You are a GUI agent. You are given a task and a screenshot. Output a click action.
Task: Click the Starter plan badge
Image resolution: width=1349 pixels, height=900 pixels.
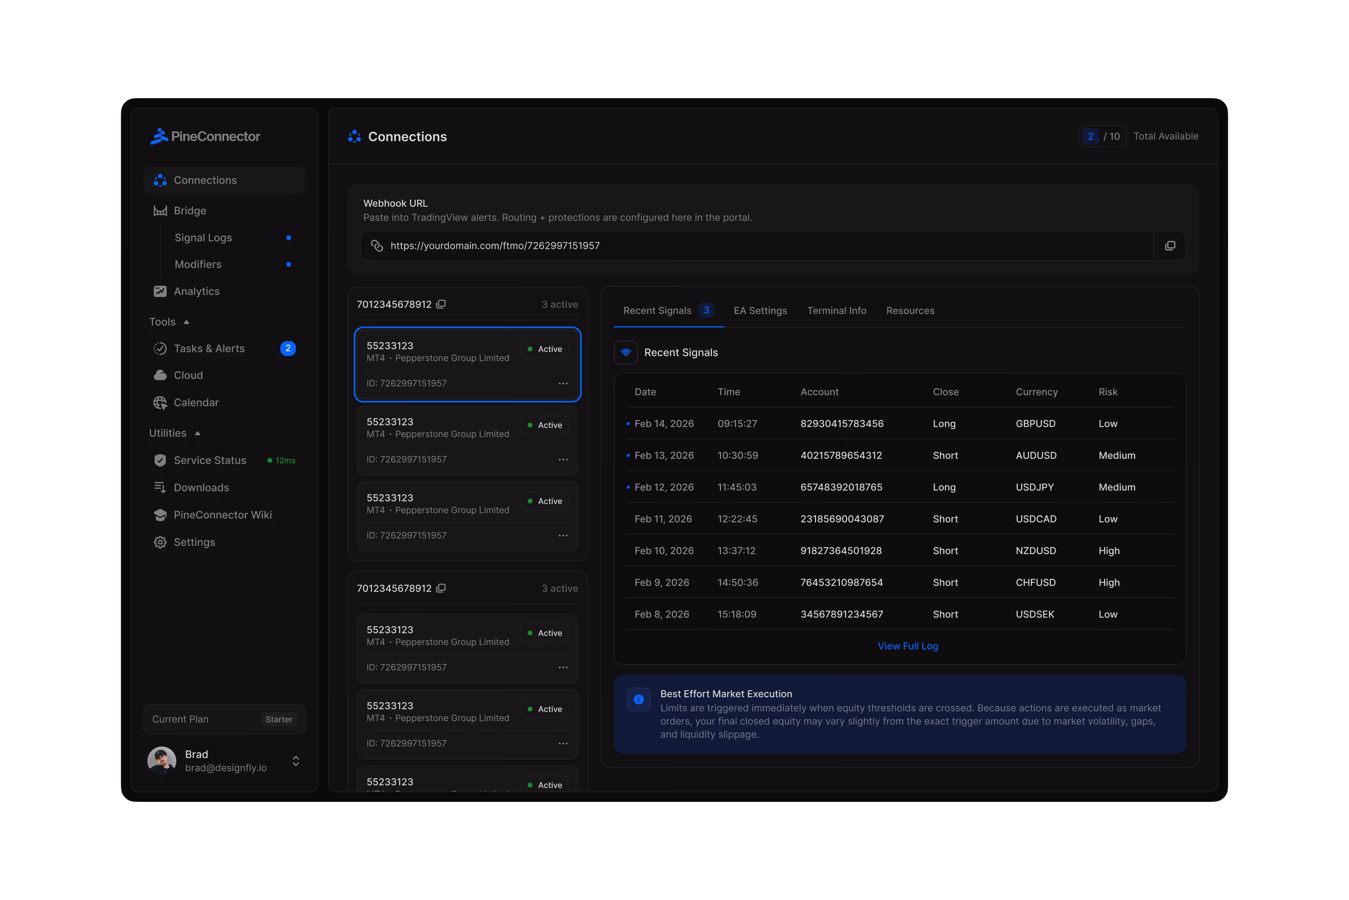coord(279,719)
